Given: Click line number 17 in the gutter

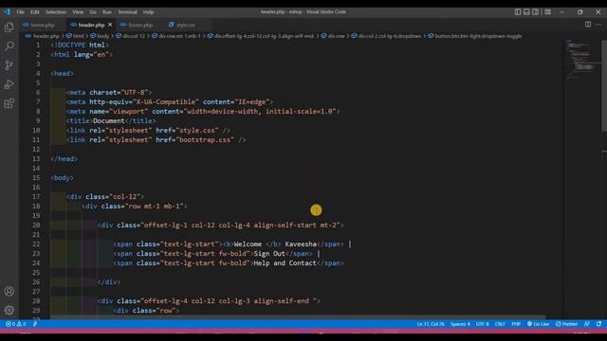Looking at the screenshot, I should click(36, 197).
